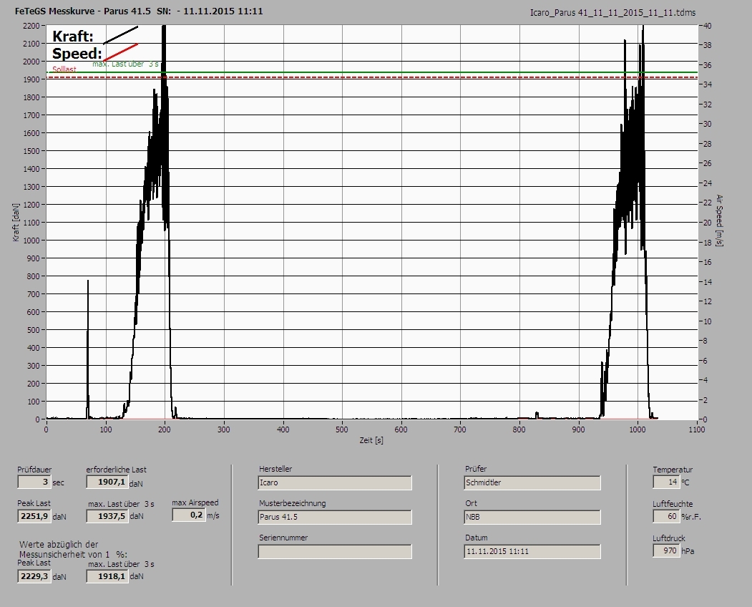Screen dimensions: 752x607
Task: Click the 'Temperatur' label
Action: point(673,470)
